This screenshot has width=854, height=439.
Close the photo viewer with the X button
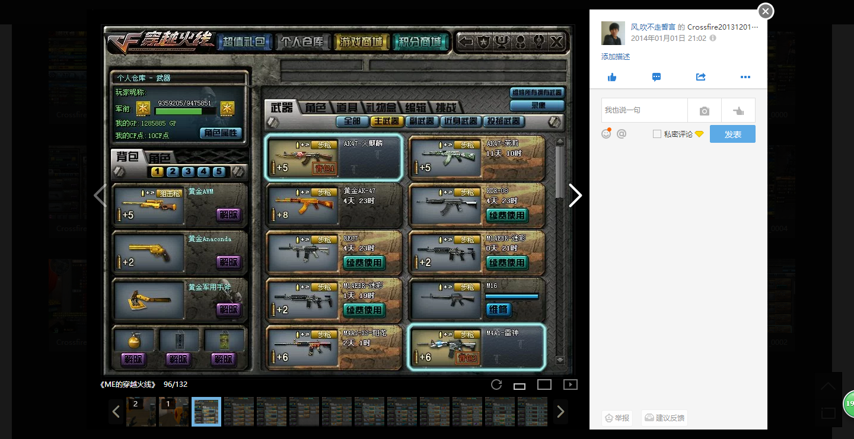(766, 11)
